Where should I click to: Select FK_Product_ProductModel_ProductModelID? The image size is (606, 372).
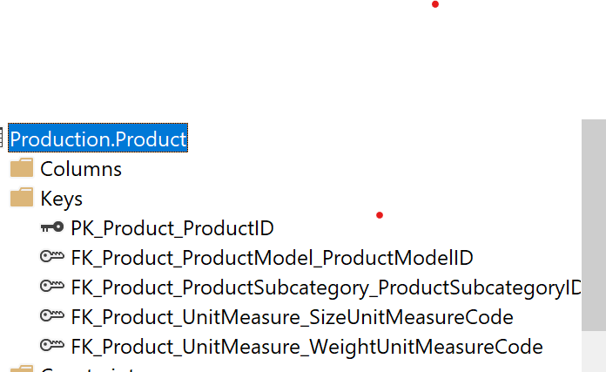(272, 258)
